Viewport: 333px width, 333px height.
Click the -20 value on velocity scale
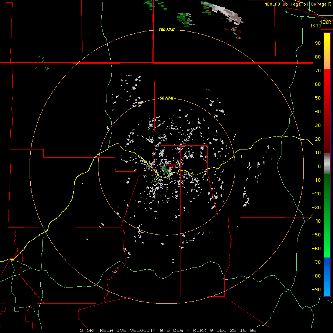coord(316,194)
